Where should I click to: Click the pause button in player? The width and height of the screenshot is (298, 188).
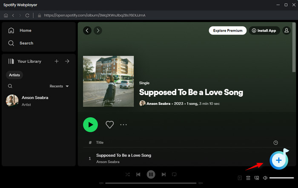pos(151,174)
